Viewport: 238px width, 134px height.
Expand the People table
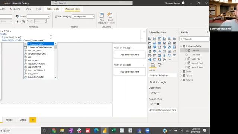181,76
